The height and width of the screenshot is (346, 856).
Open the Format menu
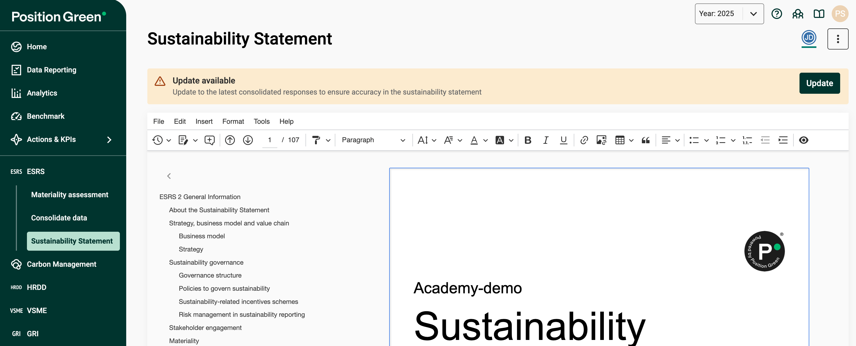(x=233, y=122)
